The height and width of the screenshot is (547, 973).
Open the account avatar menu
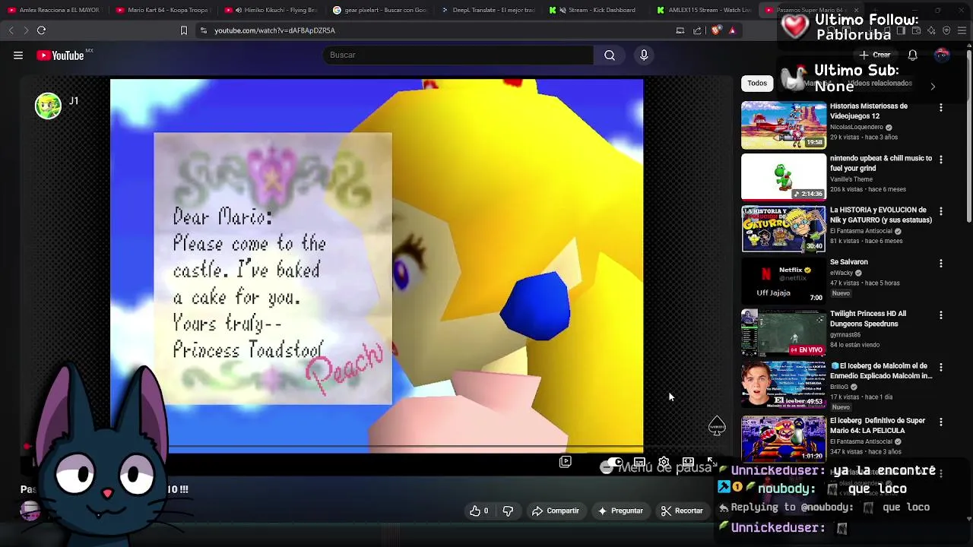click(942, 55)
